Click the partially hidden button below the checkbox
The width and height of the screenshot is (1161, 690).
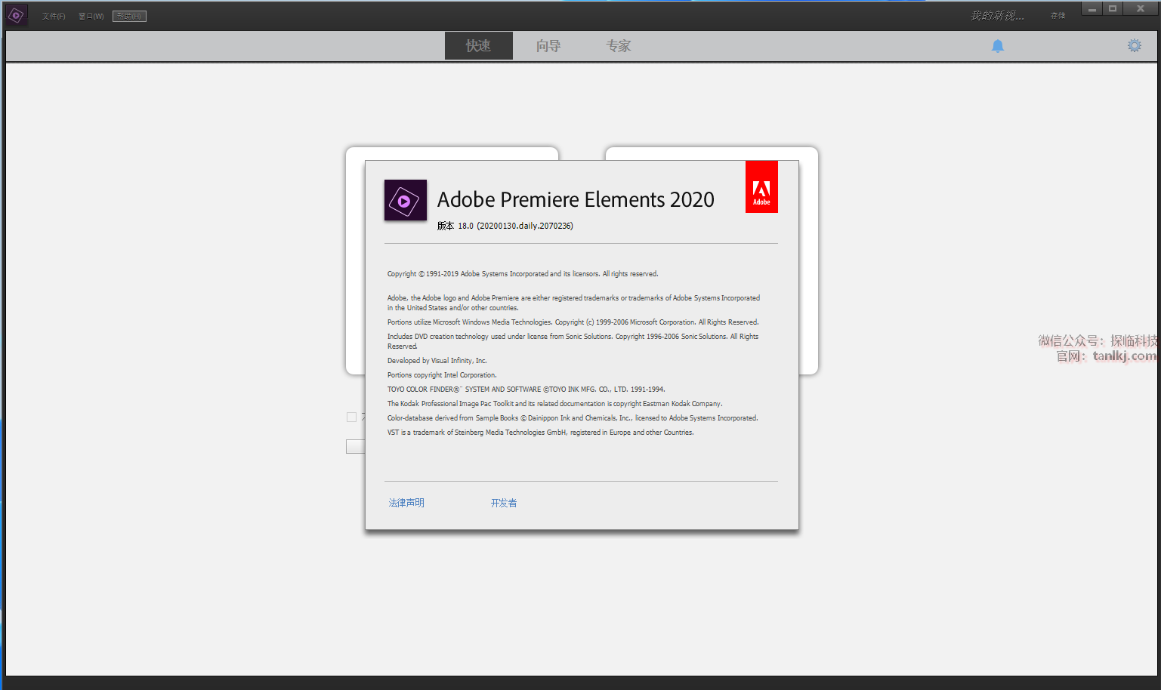pos(355,447)
